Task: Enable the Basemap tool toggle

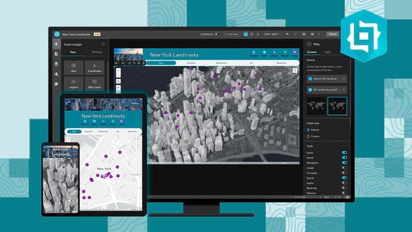Action: [344, 188]
